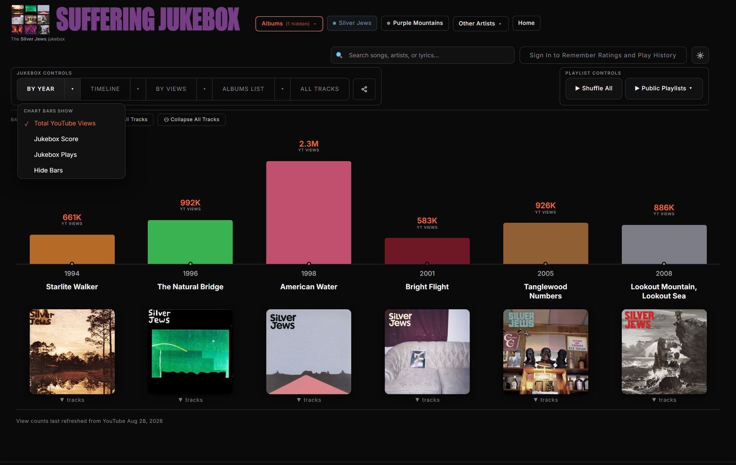Open the Albums List dropdown arrow
Viewport: 736px width, 465px height.
[x=283, y=89]
